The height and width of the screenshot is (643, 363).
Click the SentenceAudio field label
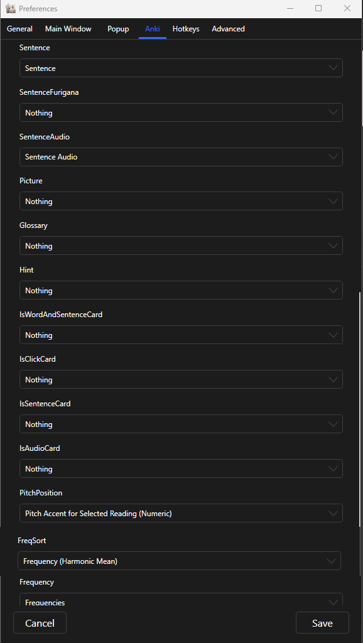point(45,136)
